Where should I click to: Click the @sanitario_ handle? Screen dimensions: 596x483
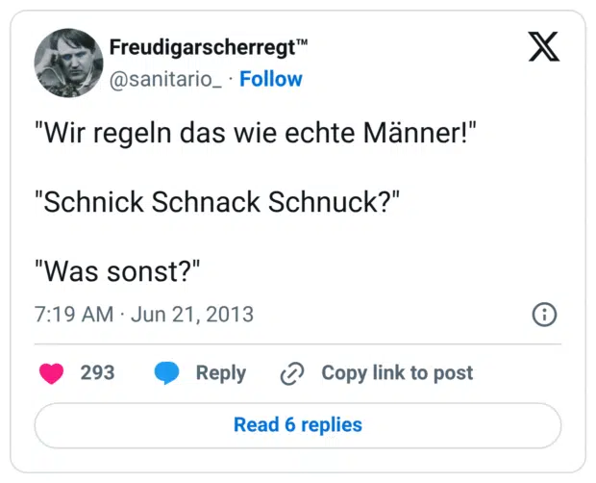tap(165, 79)
